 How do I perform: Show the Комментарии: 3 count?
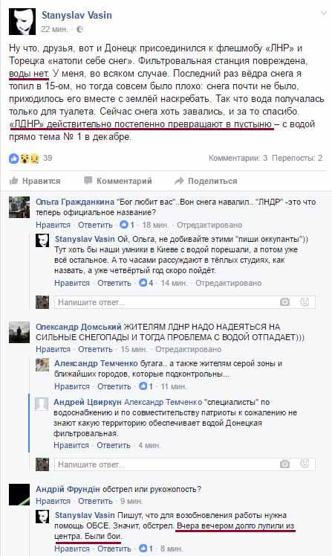[238, 158]
